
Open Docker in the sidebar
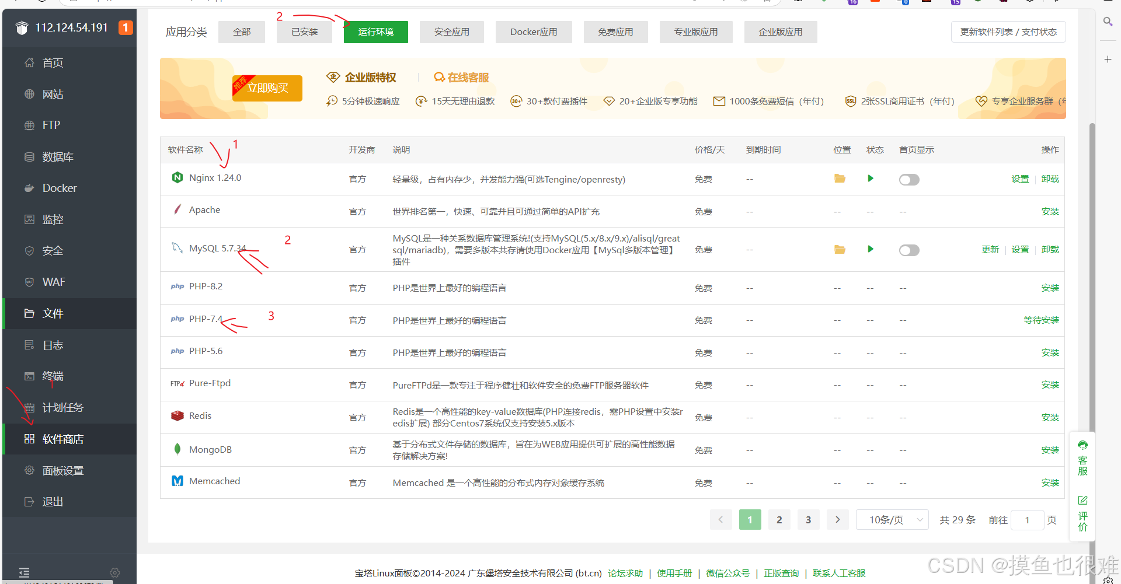click(x=69, y=188)
